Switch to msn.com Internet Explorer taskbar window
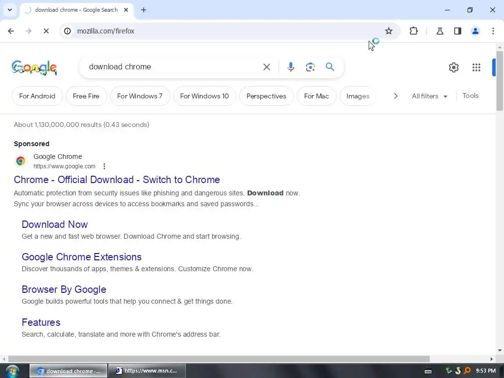504x378 pixels. point(147,371)
